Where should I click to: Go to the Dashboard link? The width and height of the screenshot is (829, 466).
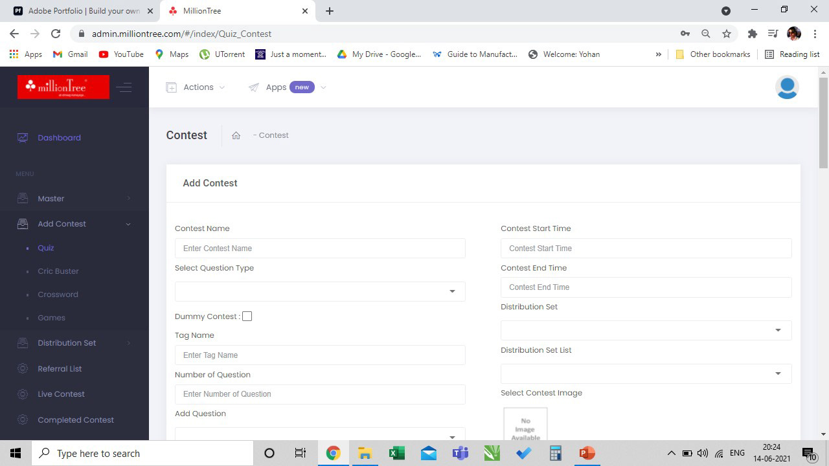pos(59,138)
